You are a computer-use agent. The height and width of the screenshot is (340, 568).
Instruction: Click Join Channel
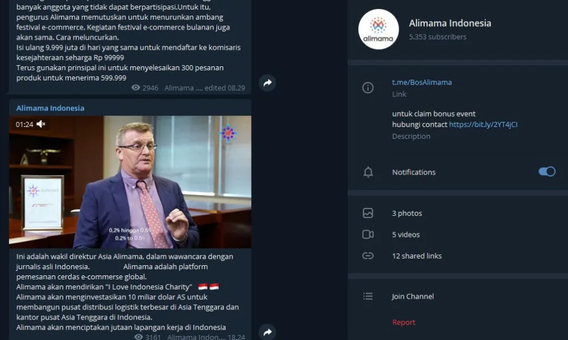[x=412, y=296]
